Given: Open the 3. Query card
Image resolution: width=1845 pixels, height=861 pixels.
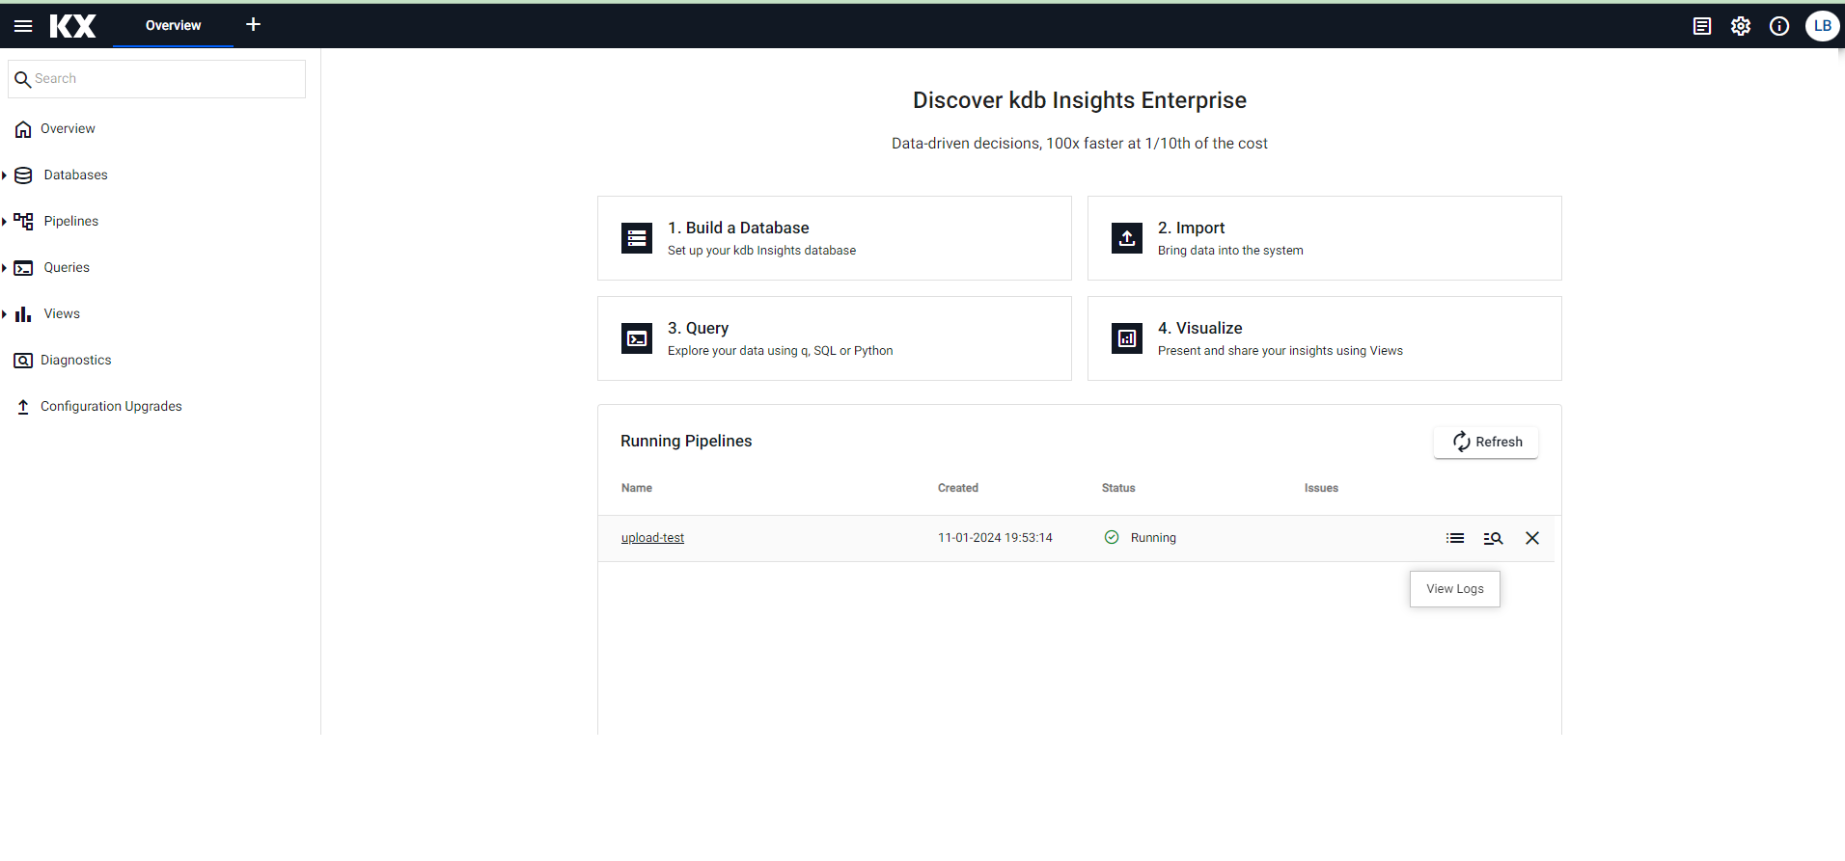Looking at the screenshot, I should (x=835, y=338).
